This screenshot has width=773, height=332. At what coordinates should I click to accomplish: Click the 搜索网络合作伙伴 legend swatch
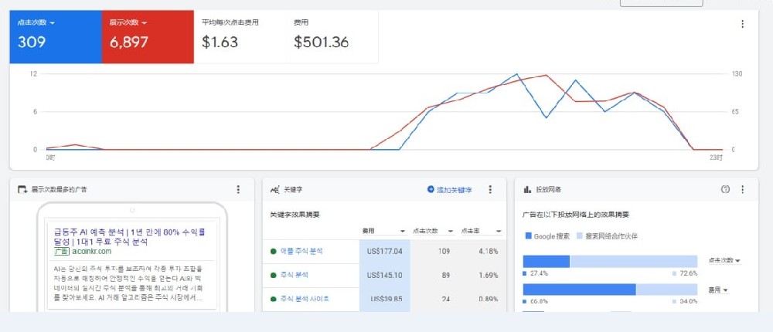point(579,236)
